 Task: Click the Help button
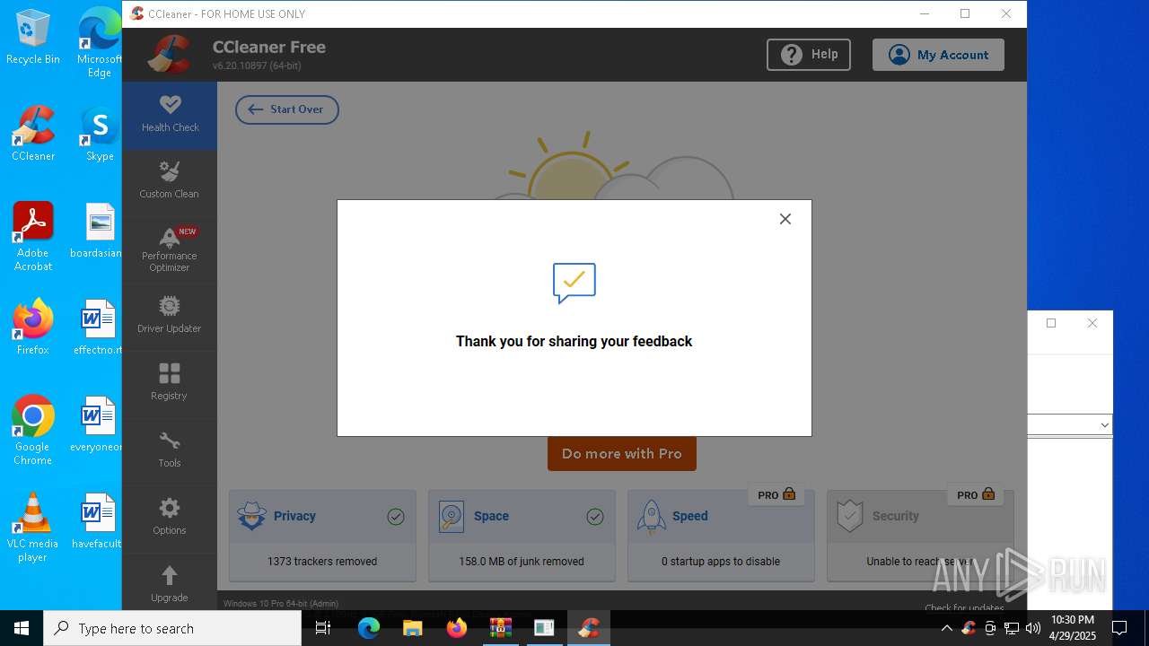point(809,55)
